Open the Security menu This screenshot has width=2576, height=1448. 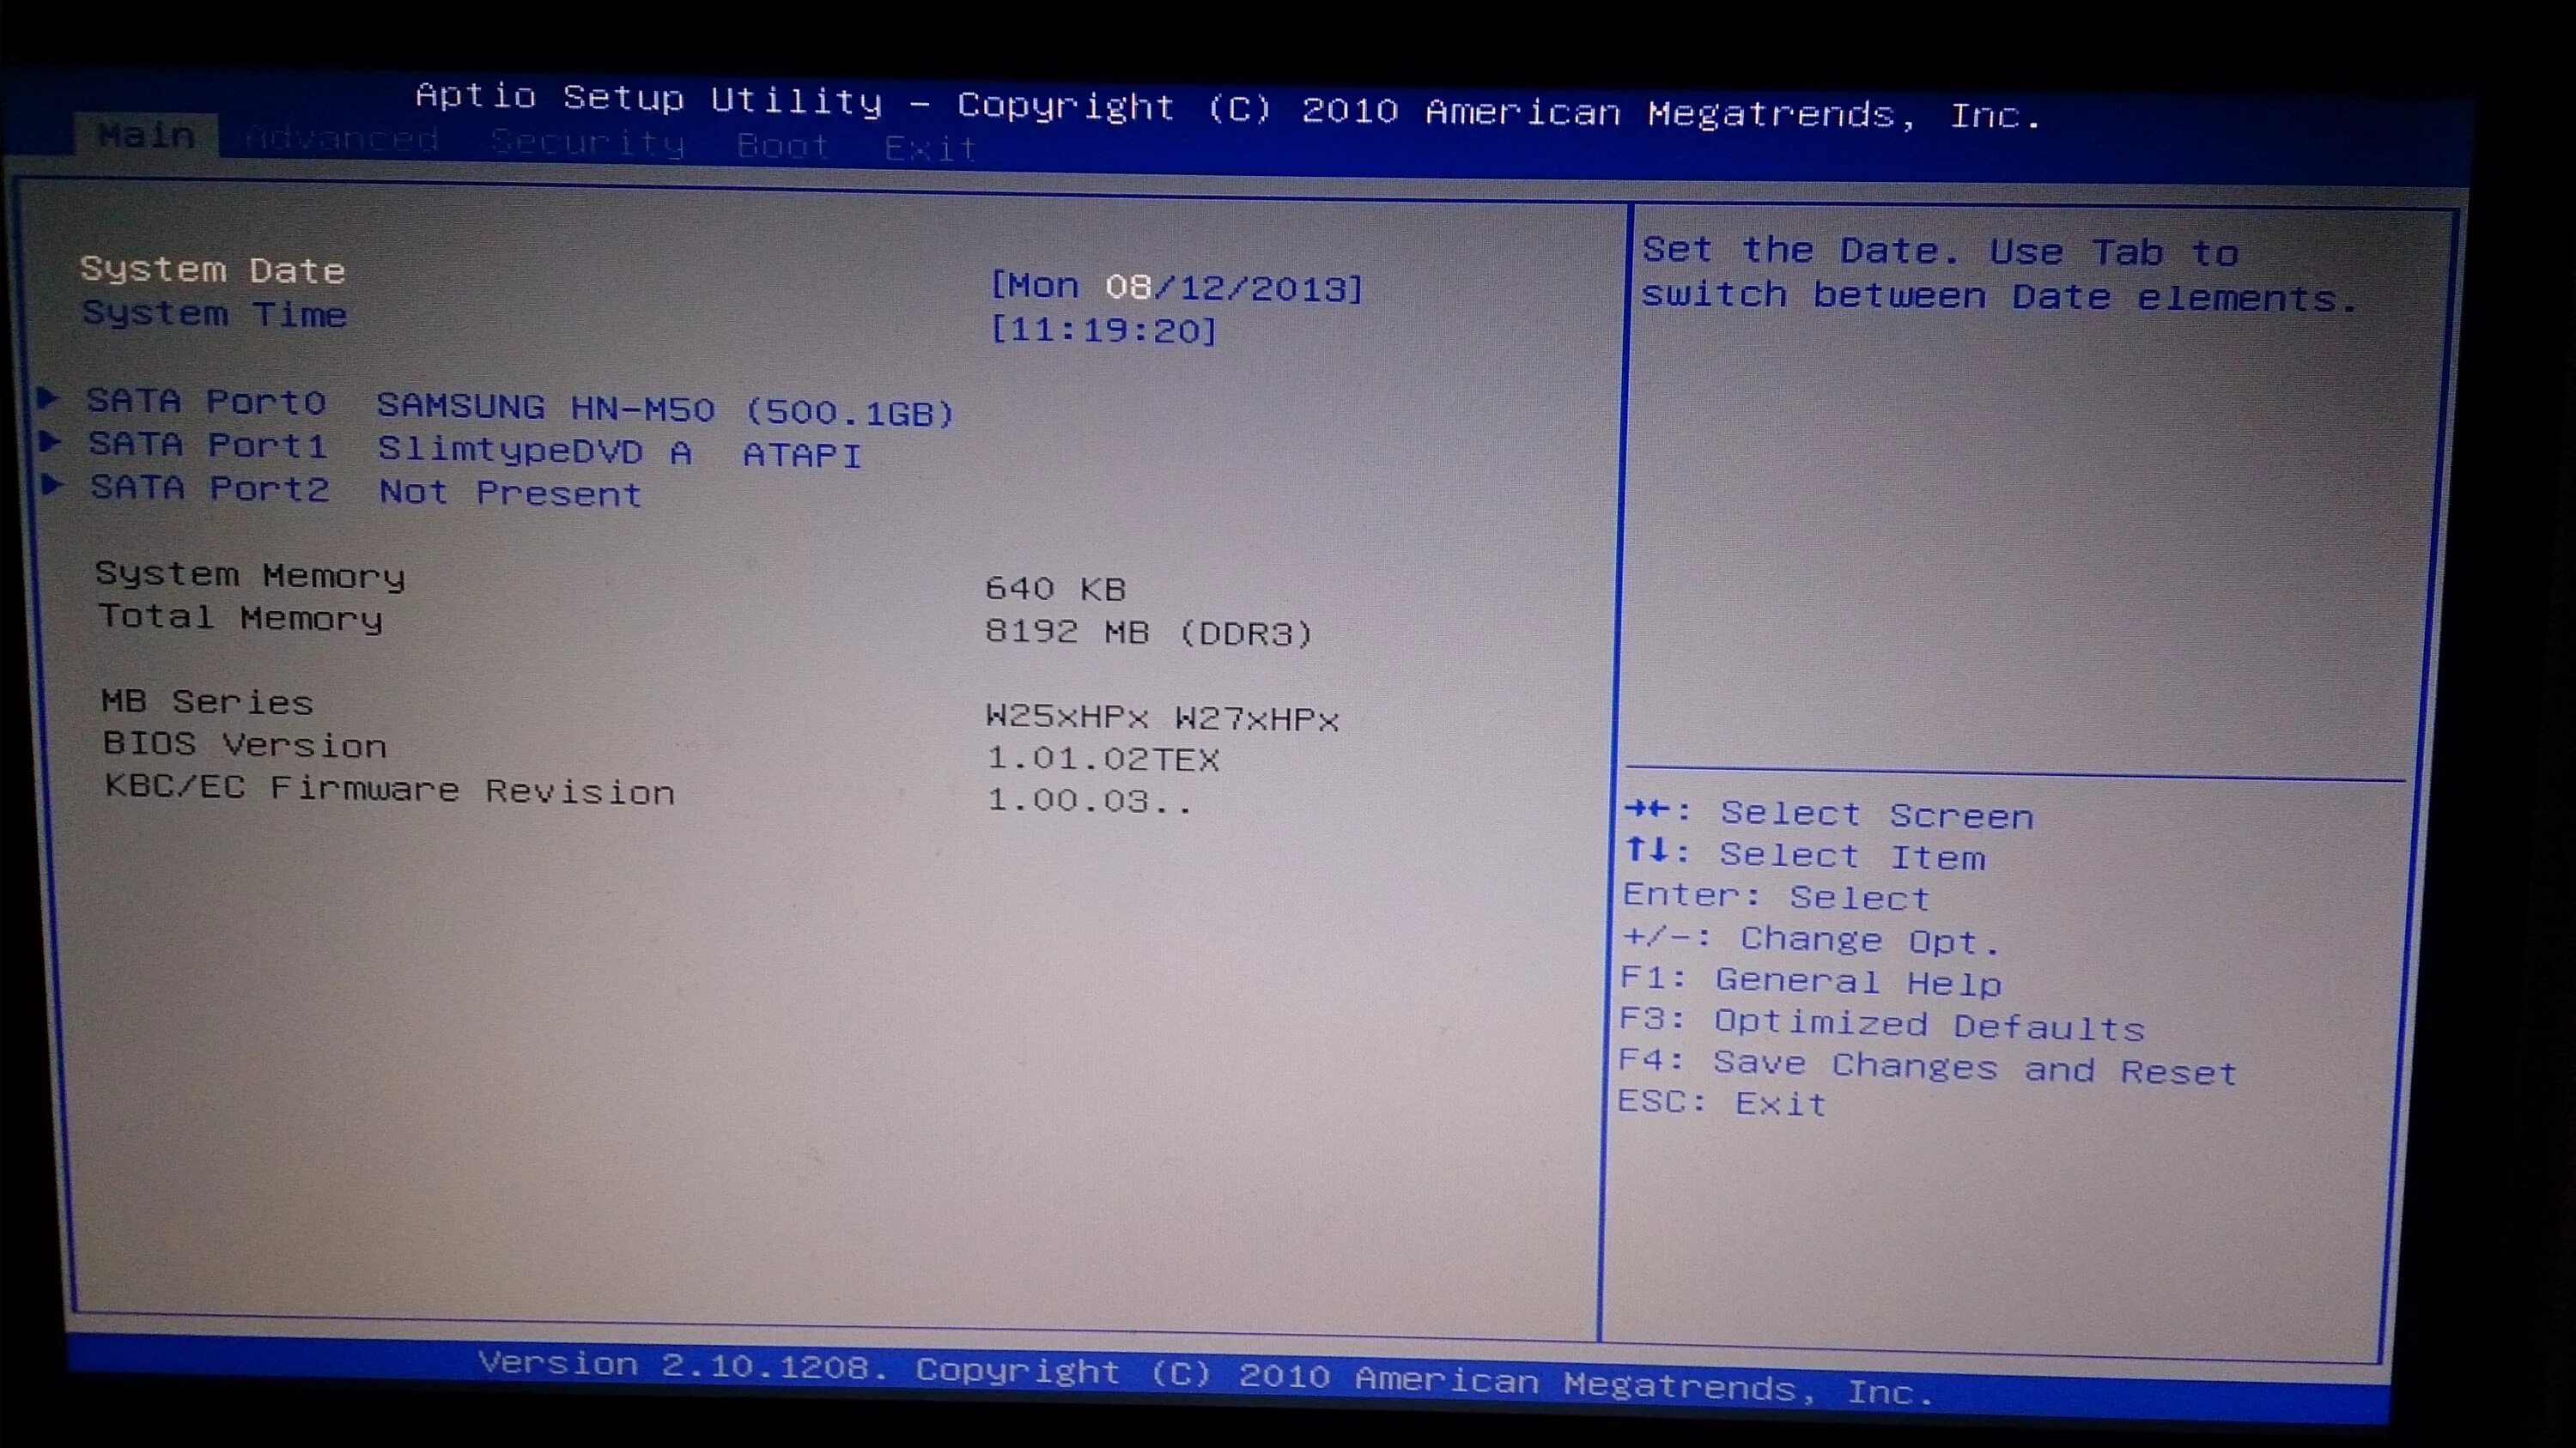pyautogui.click(x=584, y=145)
